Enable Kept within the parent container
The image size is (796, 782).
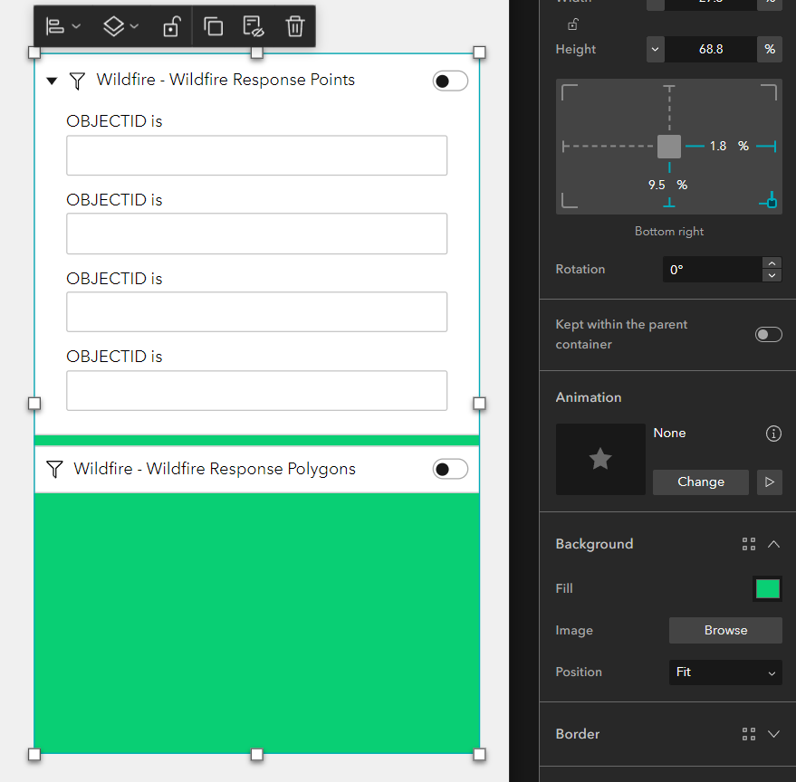coord(768,335)
